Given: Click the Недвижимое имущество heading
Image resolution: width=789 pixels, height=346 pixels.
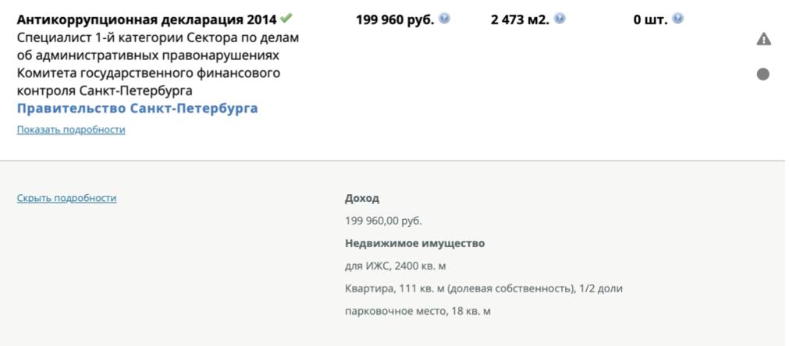Looking at the screenshot, I should [414, 243].
